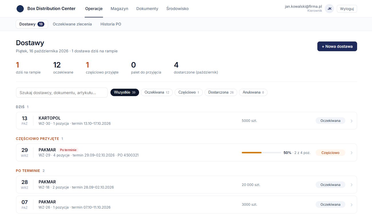Click the Po terminie tag beside PAKMAR

(68, 150)
